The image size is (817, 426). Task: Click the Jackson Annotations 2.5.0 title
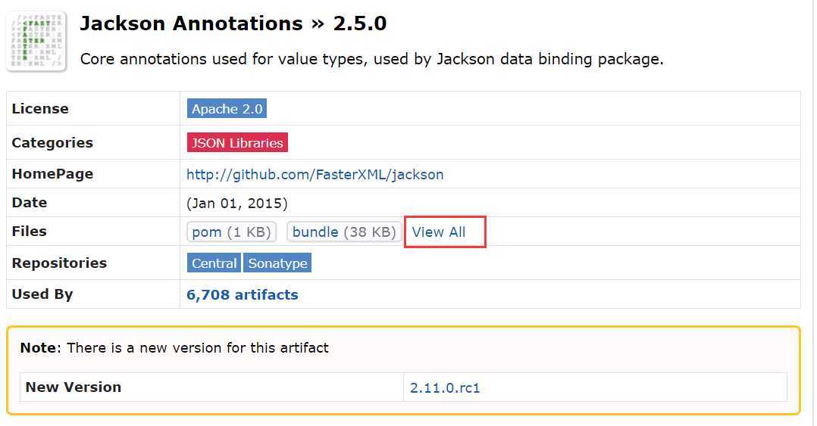click(233, 24)
